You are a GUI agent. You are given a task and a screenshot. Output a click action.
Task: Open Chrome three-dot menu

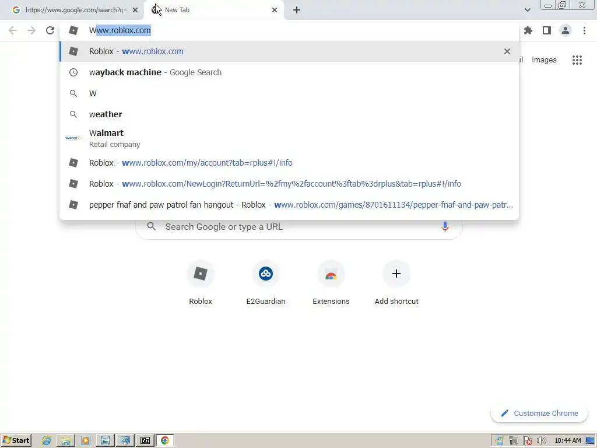[x=584, y=30]
